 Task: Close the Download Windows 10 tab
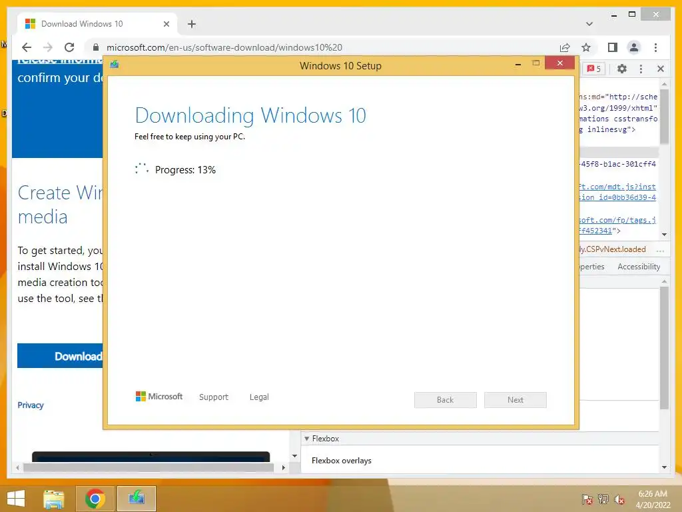[166, 24]
